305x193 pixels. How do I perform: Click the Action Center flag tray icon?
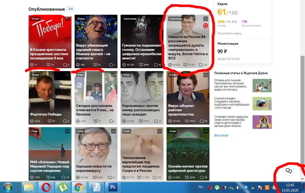coord(260,188)
